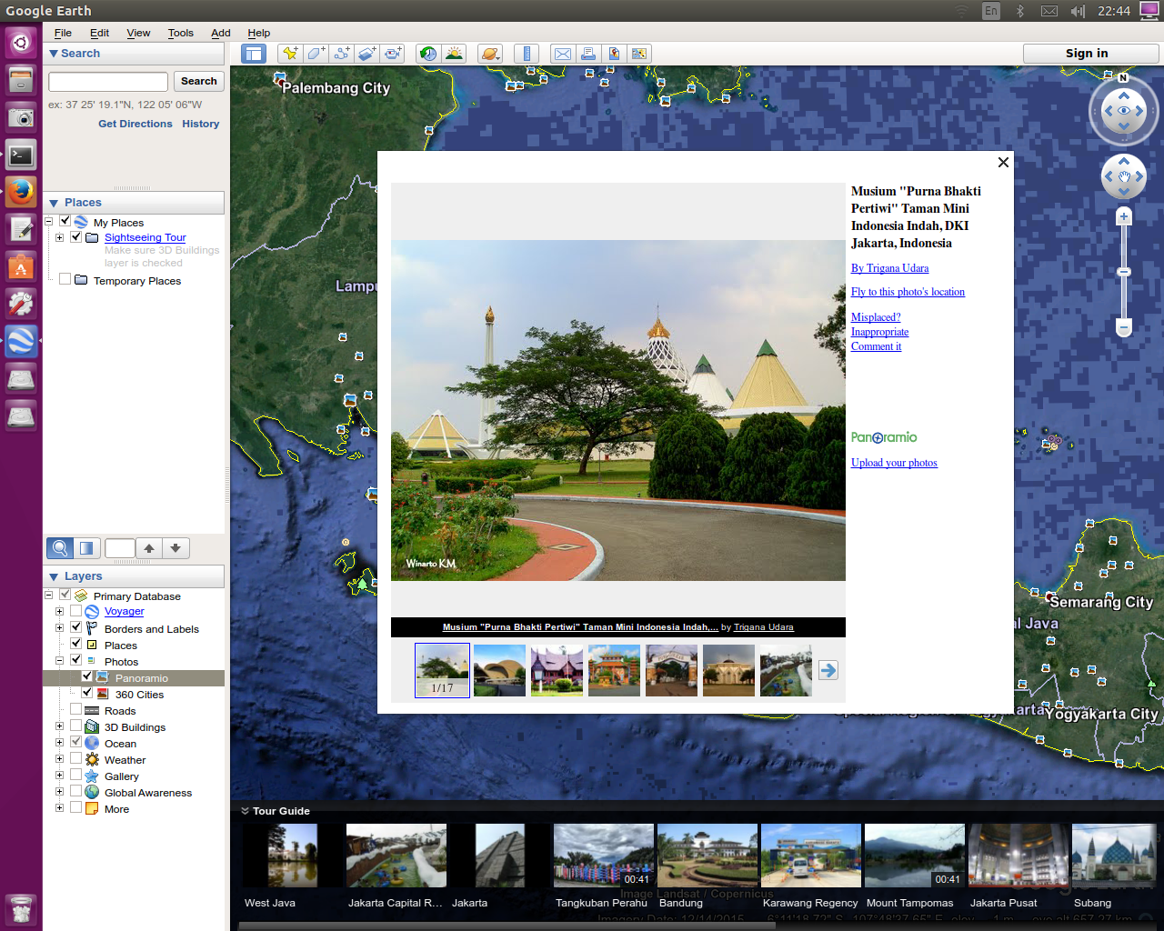
Task: Open the Get Directions link
Action: point(135,124)
